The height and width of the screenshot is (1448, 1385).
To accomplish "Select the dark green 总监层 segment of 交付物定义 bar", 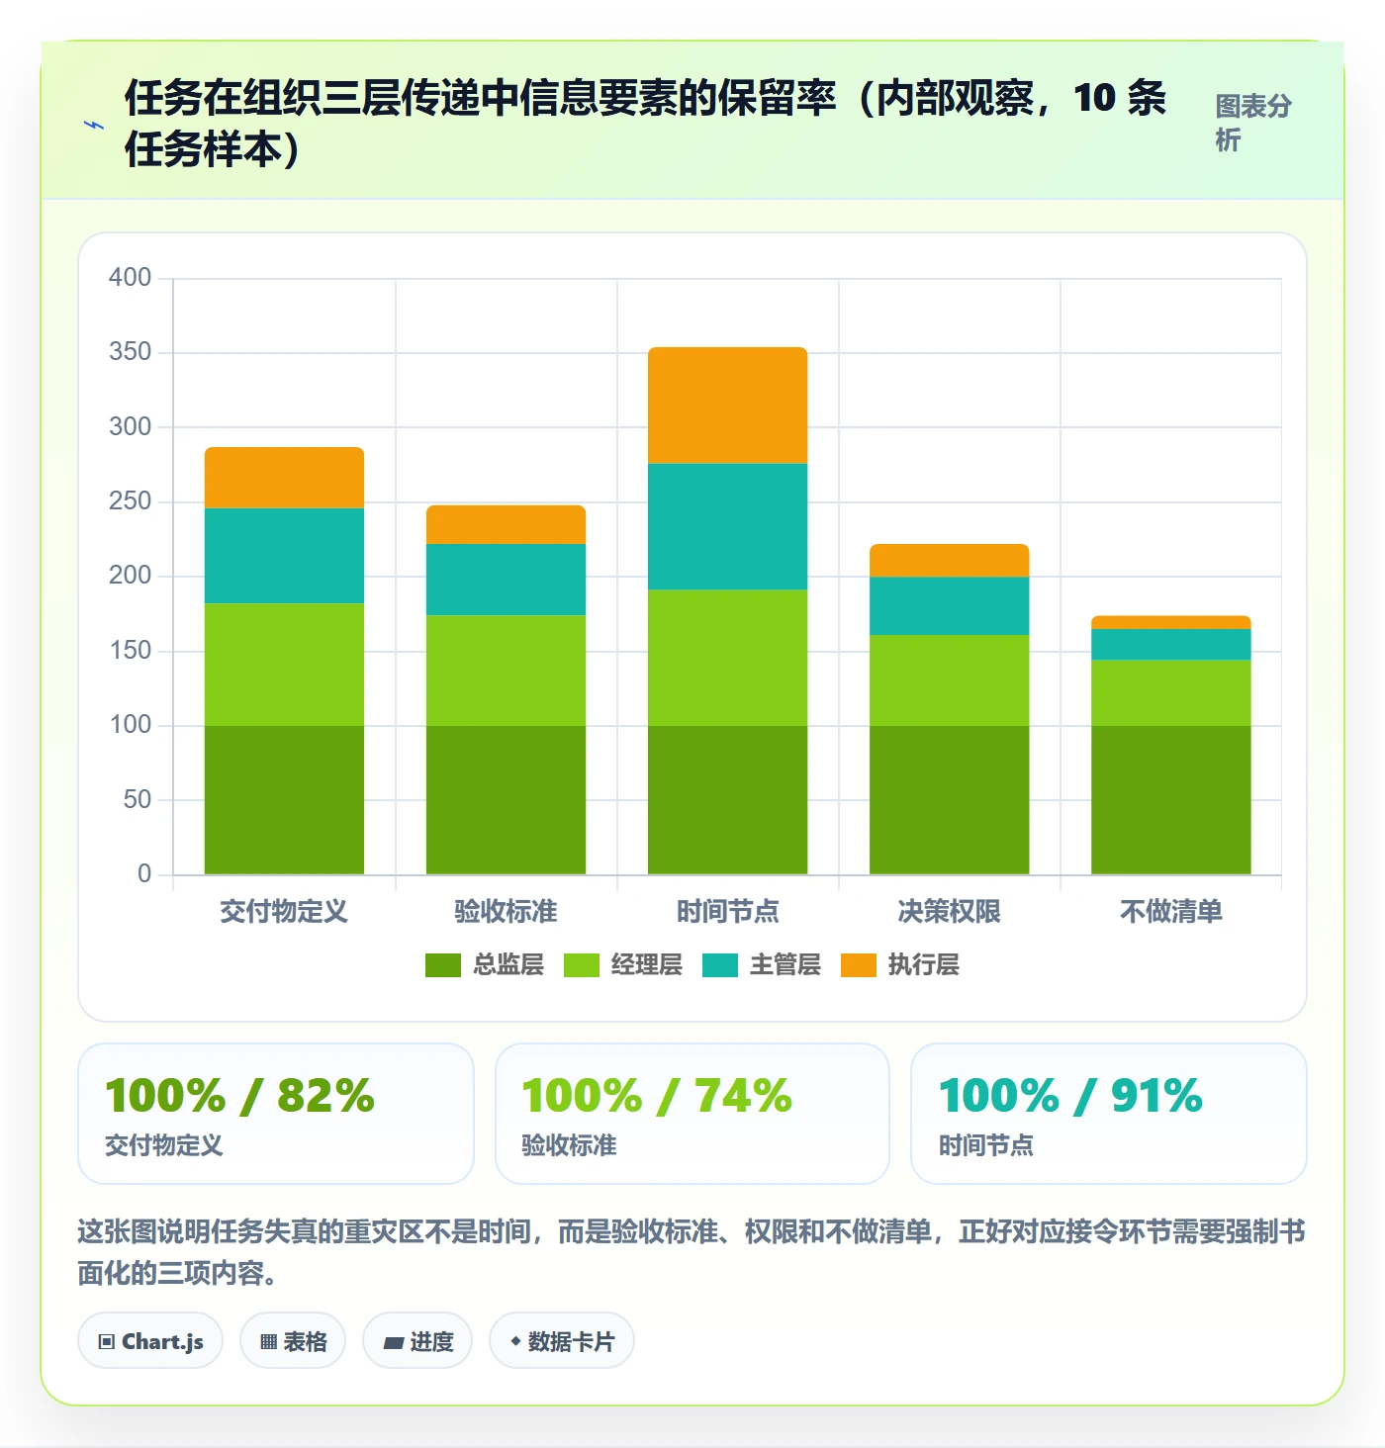I will click(x=285, y=800).
